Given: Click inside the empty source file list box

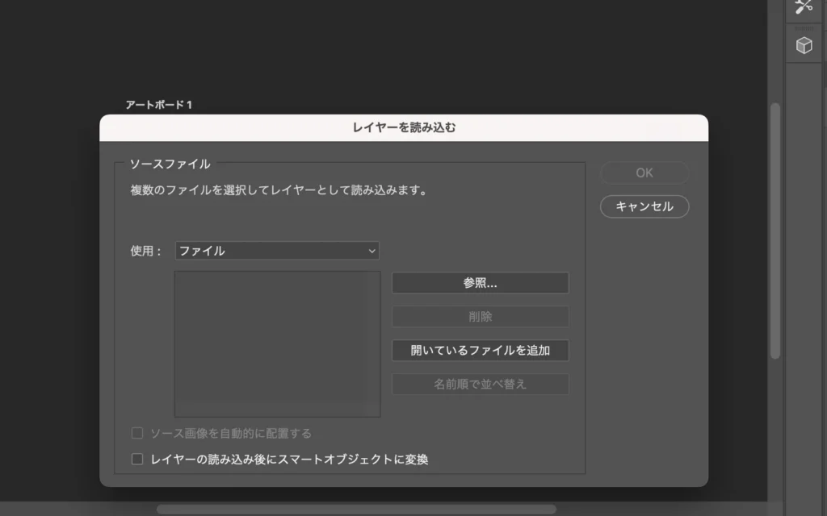Looking at the screenshot, I should [277, 343].
